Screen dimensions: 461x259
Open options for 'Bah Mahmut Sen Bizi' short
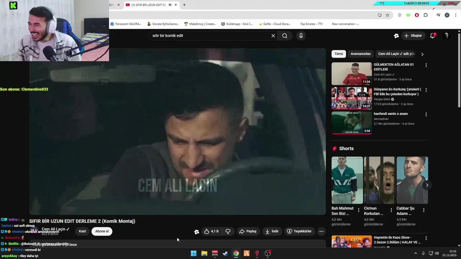(x=359, y=210)
